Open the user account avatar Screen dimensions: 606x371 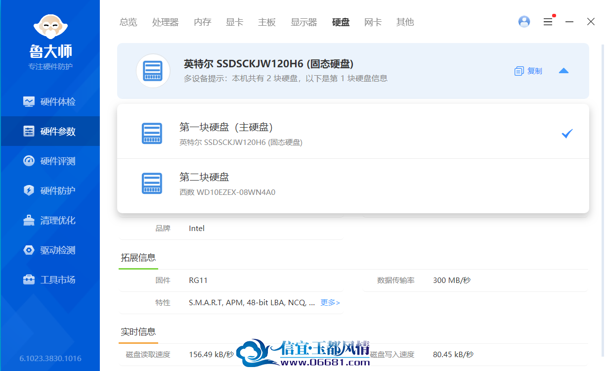tap(524, 22)
